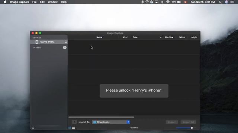Click the horizontal scrollbar in file list

[101, 117]
